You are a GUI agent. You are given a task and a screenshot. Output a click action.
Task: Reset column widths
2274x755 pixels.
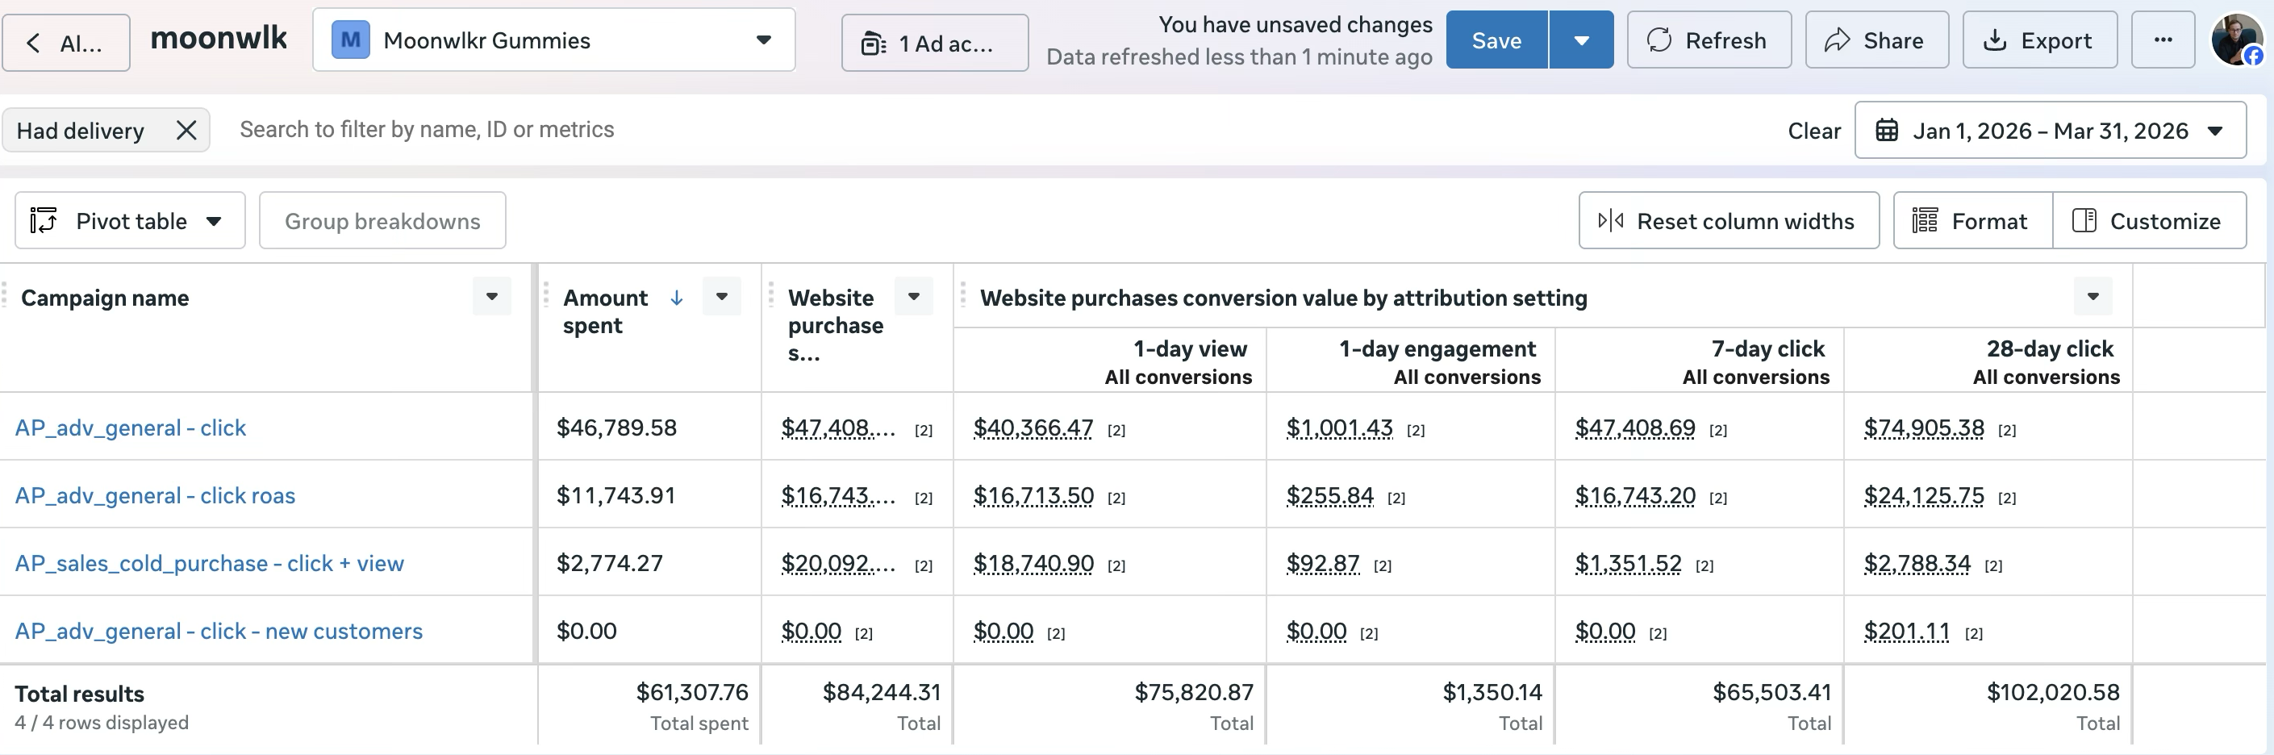pos(1728,221)
